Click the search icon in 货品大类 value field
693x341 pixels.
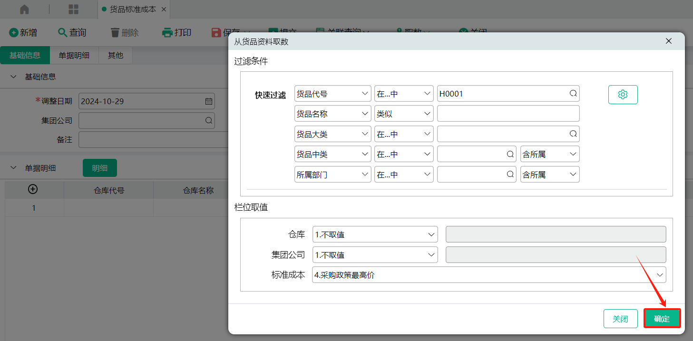click(x=573, y=134)
